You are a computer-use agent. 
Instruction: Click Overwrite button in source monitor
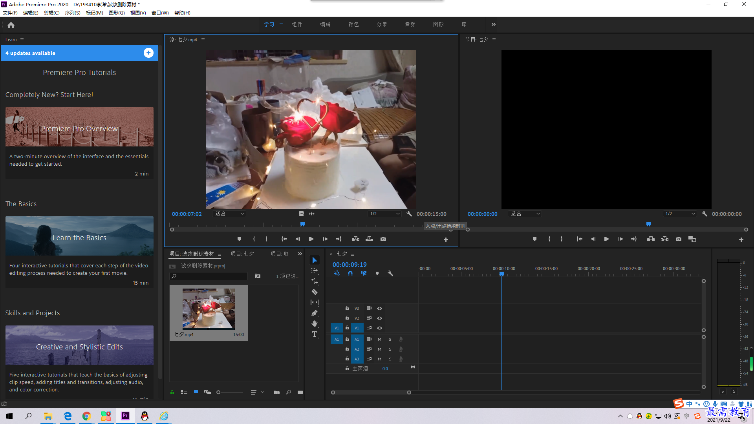(369, 239)
